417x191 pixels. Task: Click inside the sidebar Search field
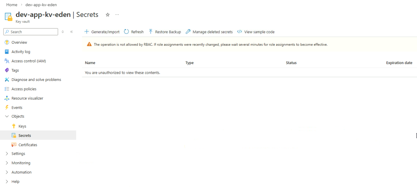32,32
